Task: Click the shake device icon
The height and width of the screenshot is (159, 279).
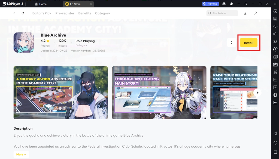Action: click(275, 95)
